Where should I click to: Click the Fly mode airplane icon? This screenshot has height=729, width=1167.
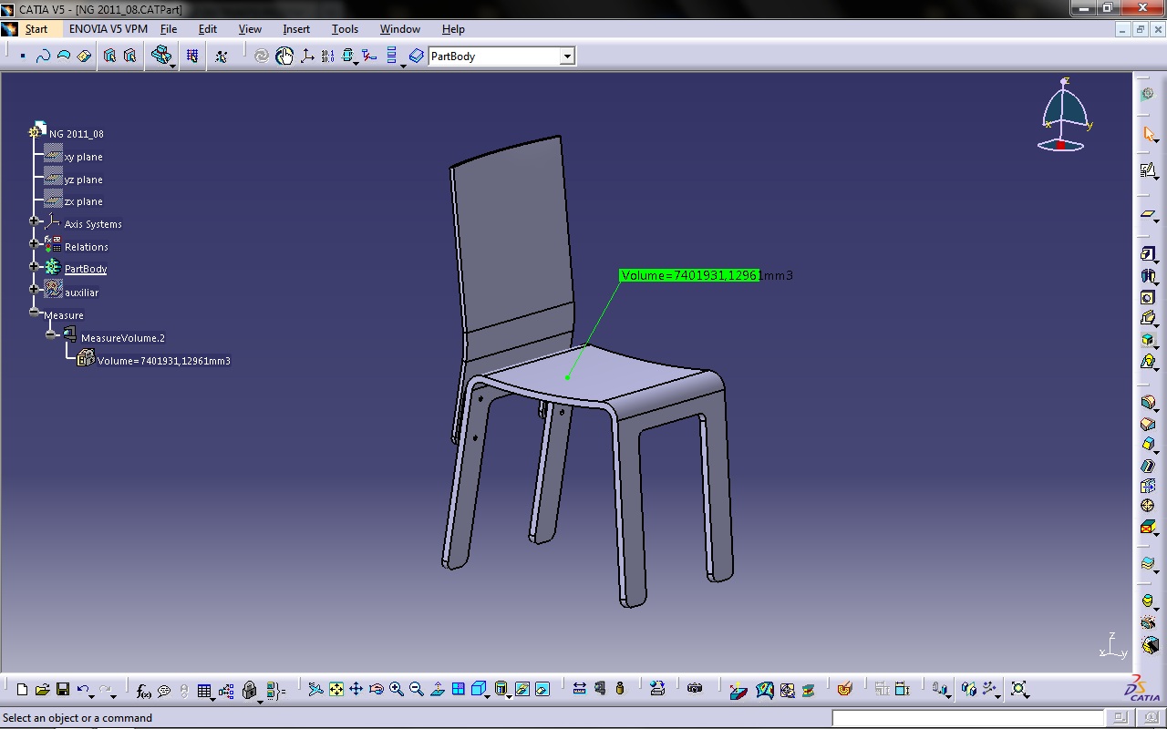(x=315, y=690)
